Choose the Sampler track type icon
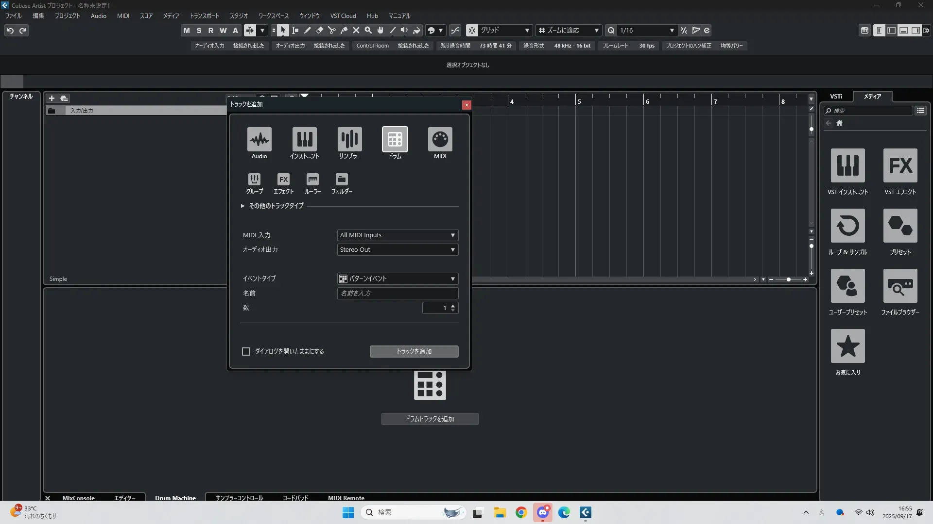Viewport: 933px width, 524px height. [349, 139]
